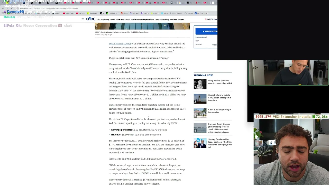This screenshot has height=185, width=329.
Task: Click the 'TRENDING NOW' heading
Action: pos(203,75)
